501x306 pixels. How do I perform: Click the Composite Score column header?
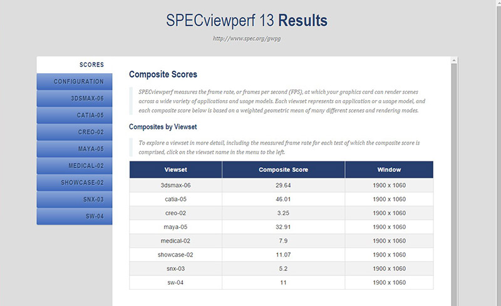click(x=284, y=170)
